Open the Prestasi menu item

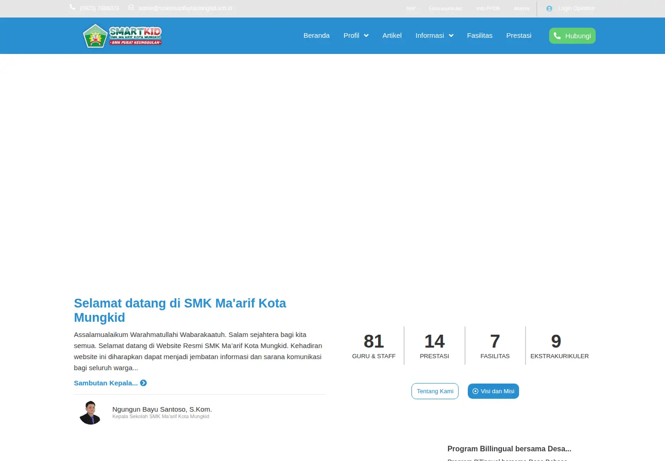click(519, 35)
